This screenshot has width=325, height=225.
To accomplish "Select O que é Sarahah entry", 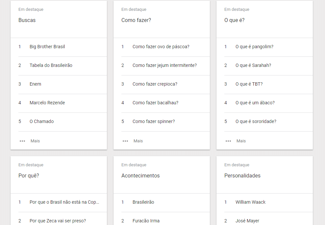I will click(x=253, y=65).
